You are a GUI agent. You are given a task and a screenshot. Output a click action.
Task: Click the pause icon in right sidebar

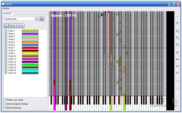tap(177, 52)
